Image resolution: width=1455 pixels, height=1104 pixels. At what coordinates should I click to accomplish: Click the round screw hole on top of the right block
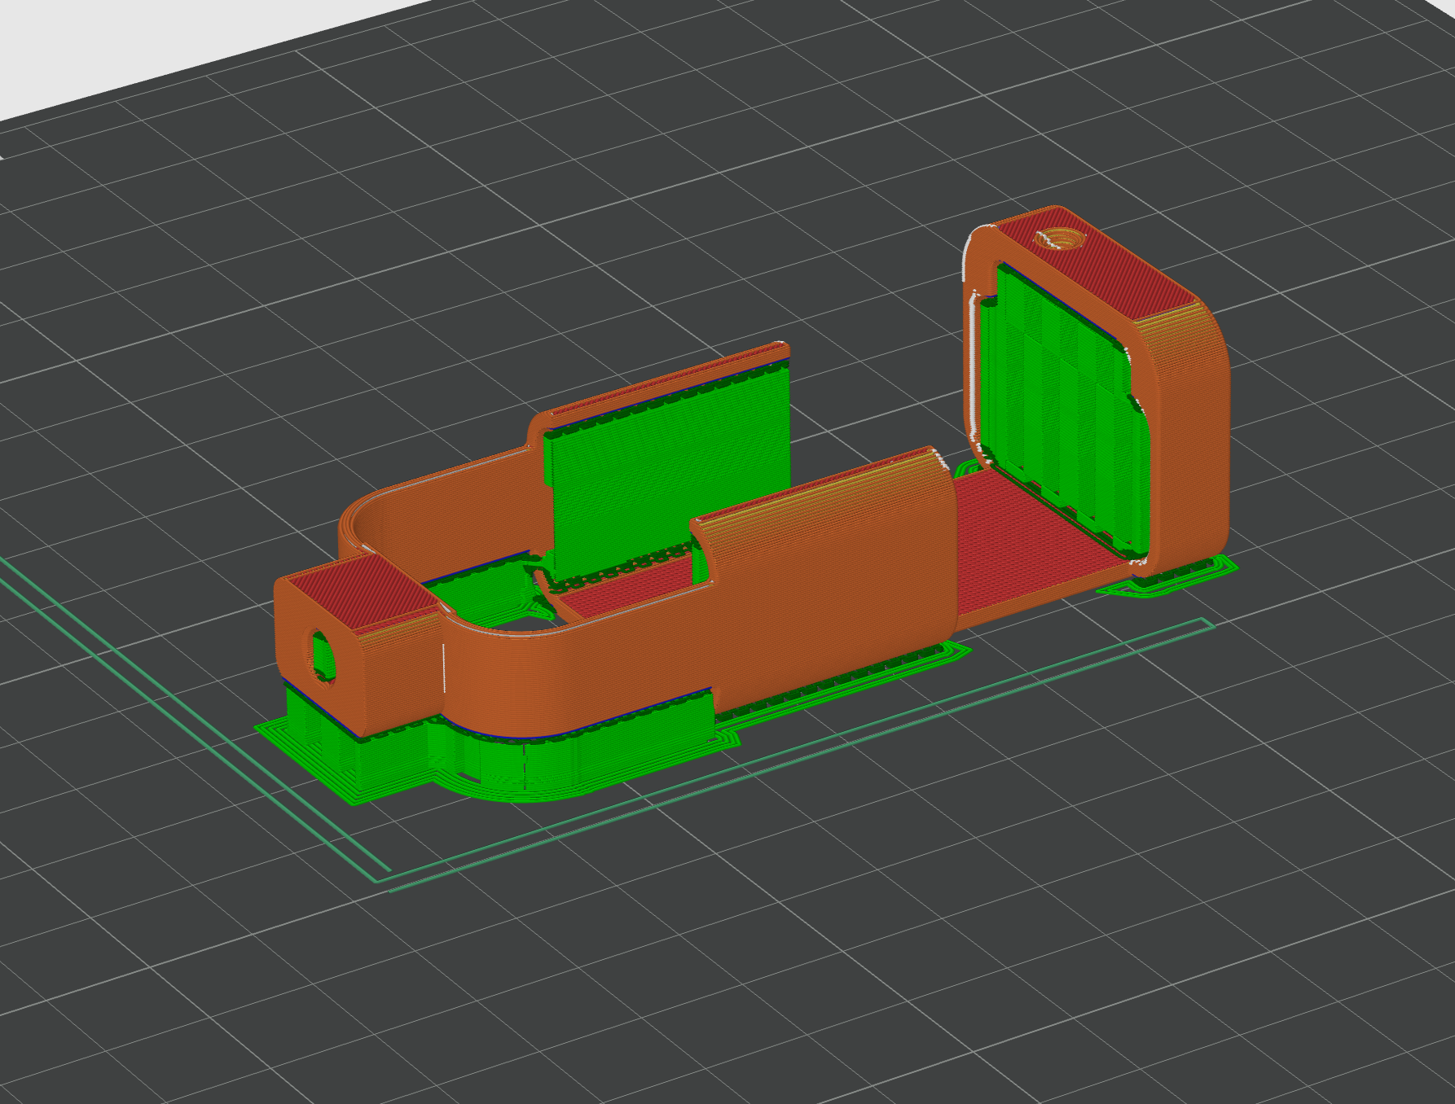[x=1060, y=239]
